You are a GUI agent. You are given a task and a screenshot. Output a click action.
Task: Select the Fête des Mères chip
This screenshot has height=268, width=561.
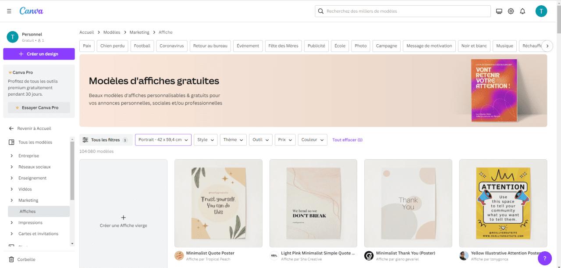[283, 46]
